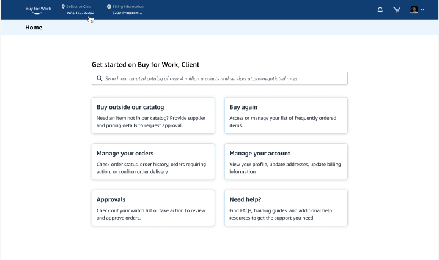This screenshot has height=260, width=439.
Task: Click 'Get started on Buy for Work, Client' heading
Action: pos(146,65)
